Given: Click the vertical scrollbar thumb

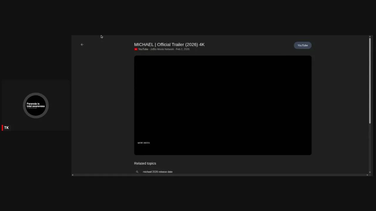Looking at the screenshot, I should coord(370,81).
